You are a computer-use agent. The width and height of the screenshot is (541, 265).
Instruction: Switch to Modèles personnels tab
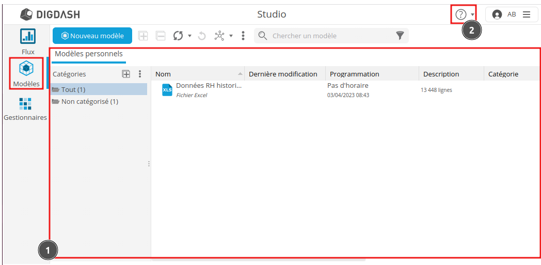pos(89,54)
